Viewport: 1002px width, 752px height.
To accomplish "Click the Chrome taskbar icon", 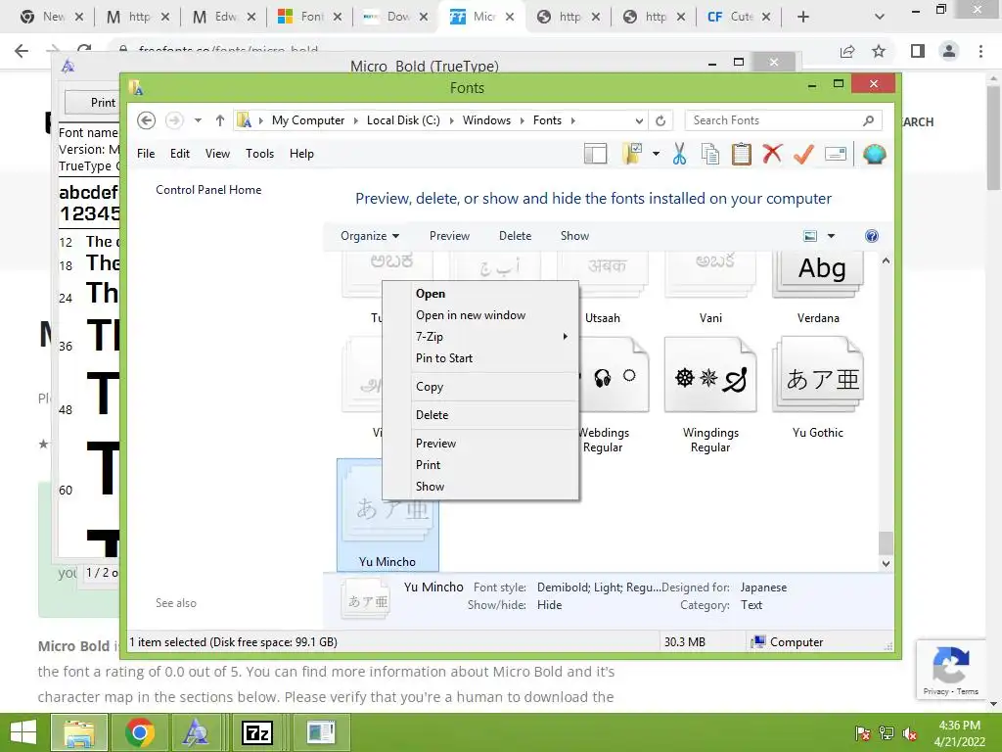I will point(139,732).
